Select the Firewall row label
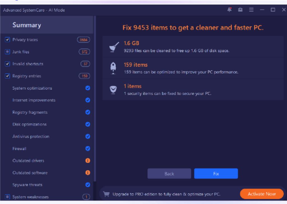The image size is (287, 204). click(19, 149)
